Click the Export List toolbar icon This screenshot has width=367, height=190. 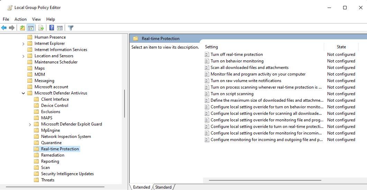click(x=41, y=28)
